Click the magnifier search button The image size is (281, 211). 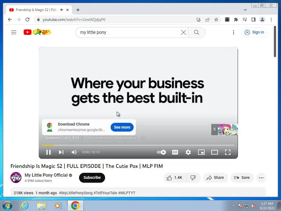tap(196, 32)
